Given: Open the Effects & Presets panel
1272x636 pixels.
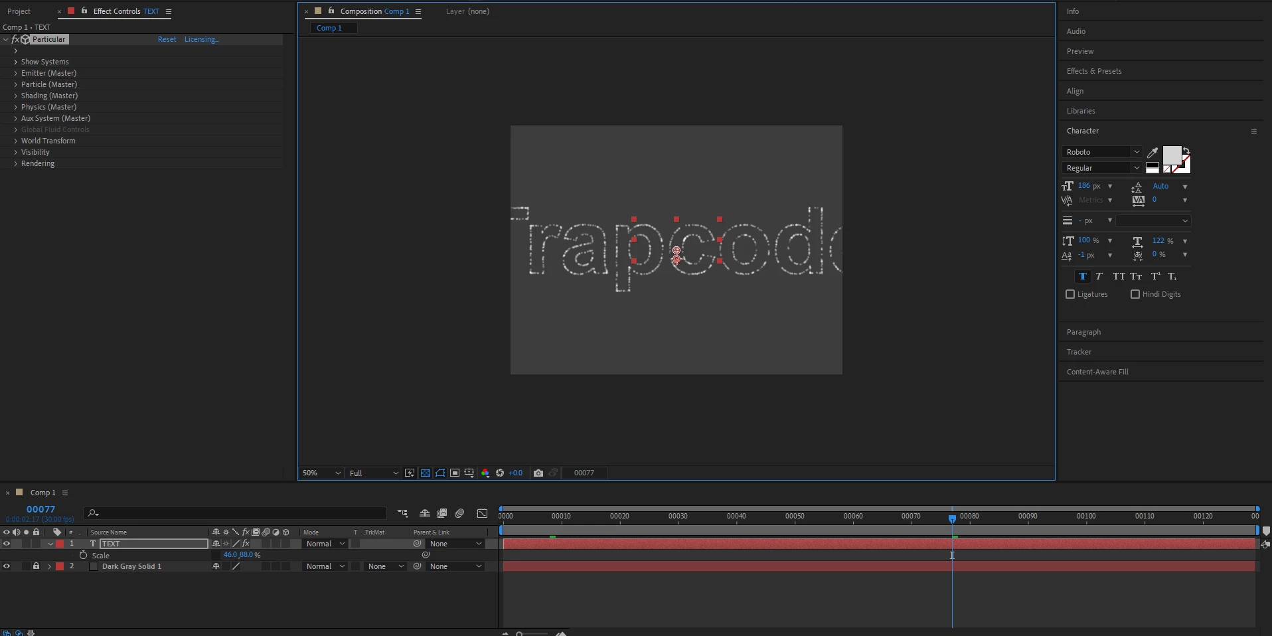Looking at the screenshot, I should click(x=1094, y=71).
